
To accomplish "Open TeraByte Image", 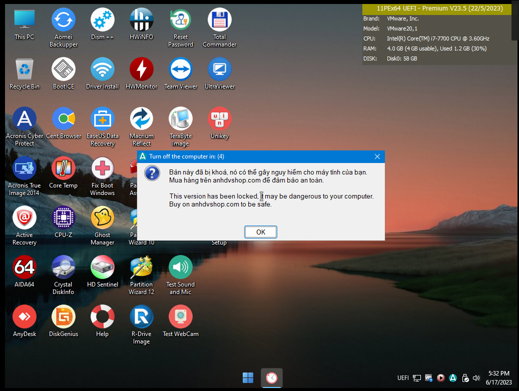I will pyautogui.click(x=180, y=126).
